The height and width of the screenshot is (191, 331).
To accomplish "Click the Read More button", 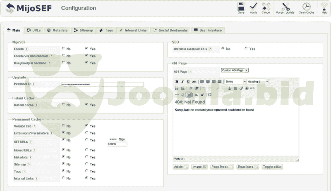I will [x=247, y=167].
